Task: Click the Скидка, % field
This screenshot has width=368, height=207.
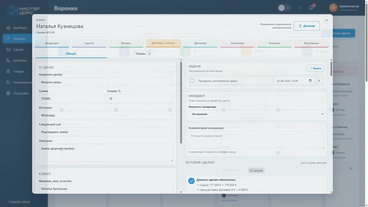Action: click(140, 98)
